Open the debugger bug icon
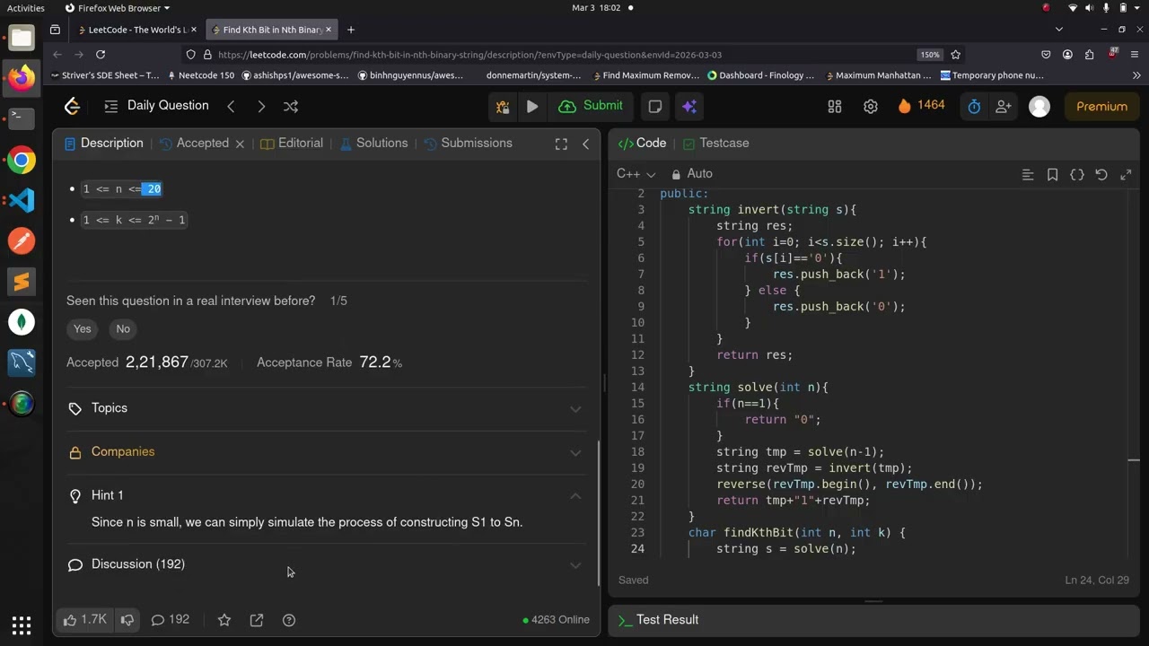The width and height of the screenshot is (1149, 646). click(503, 106)
